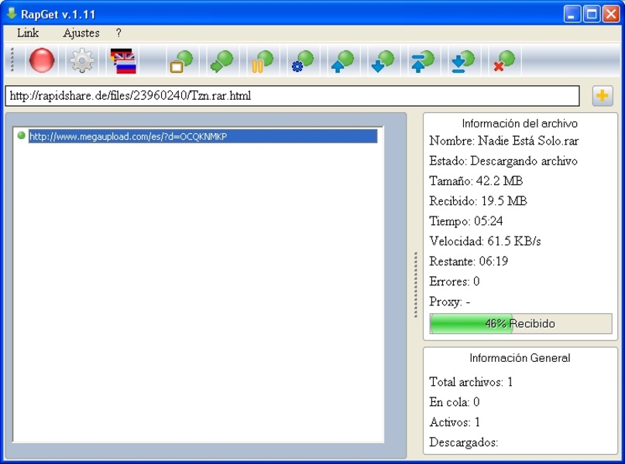Image resolution: width=625 pixels, height=464 pixels.
Task: Click the 46% Recibido progress bar
Action: pyautogui.click(x=520, y=323)
